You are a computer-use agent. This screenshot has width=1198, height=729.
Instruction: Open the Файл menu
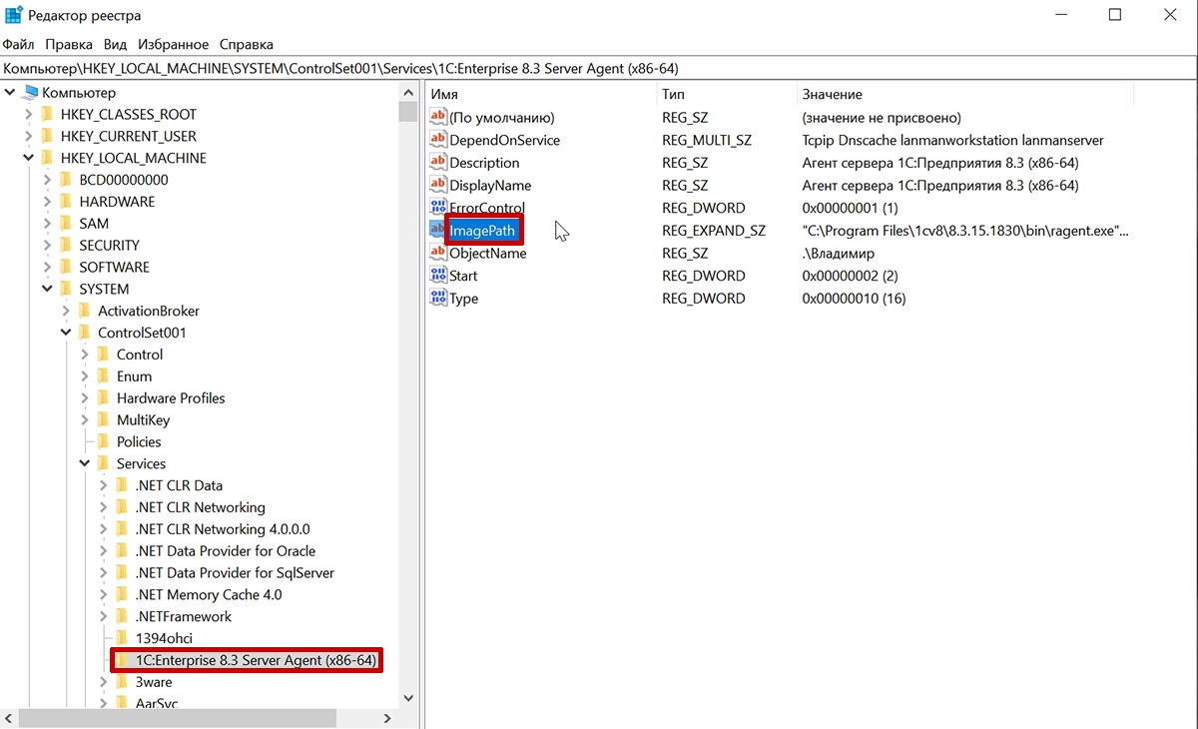(18, 44)
